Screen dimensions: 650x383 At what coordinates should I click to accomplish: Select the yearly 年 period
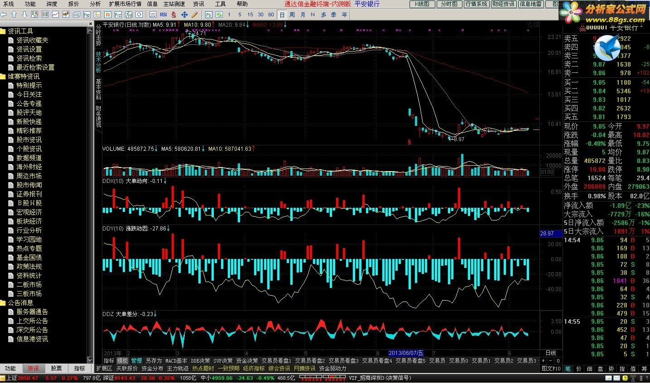344,14
